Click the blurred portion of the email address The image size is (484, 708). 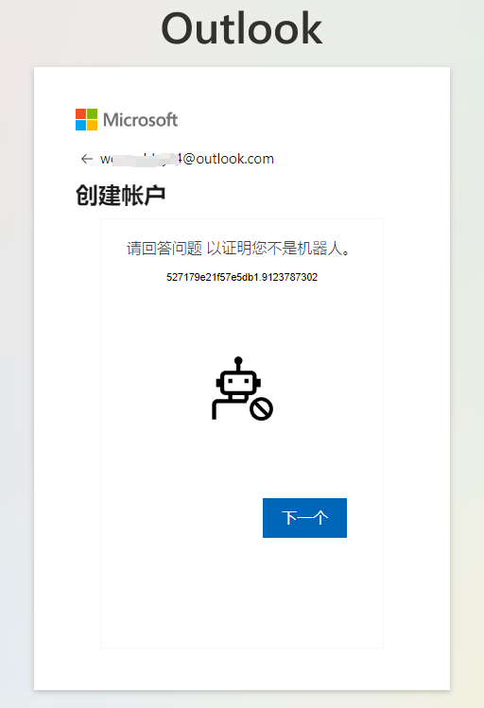[144, 159]
